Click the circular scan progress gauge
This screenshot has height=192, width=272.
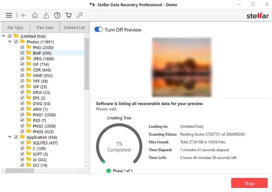click(x=119, y=144)
